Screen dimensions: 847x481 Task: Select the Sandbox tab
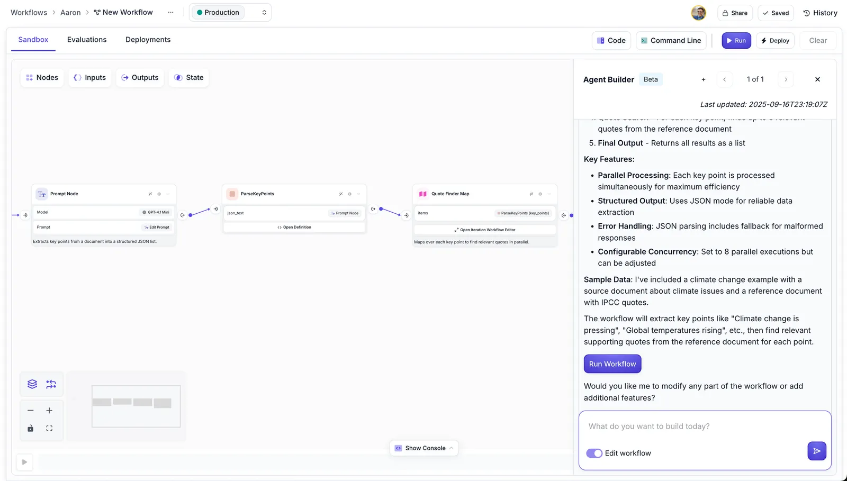pyautogui.click(x=33, y=40)
